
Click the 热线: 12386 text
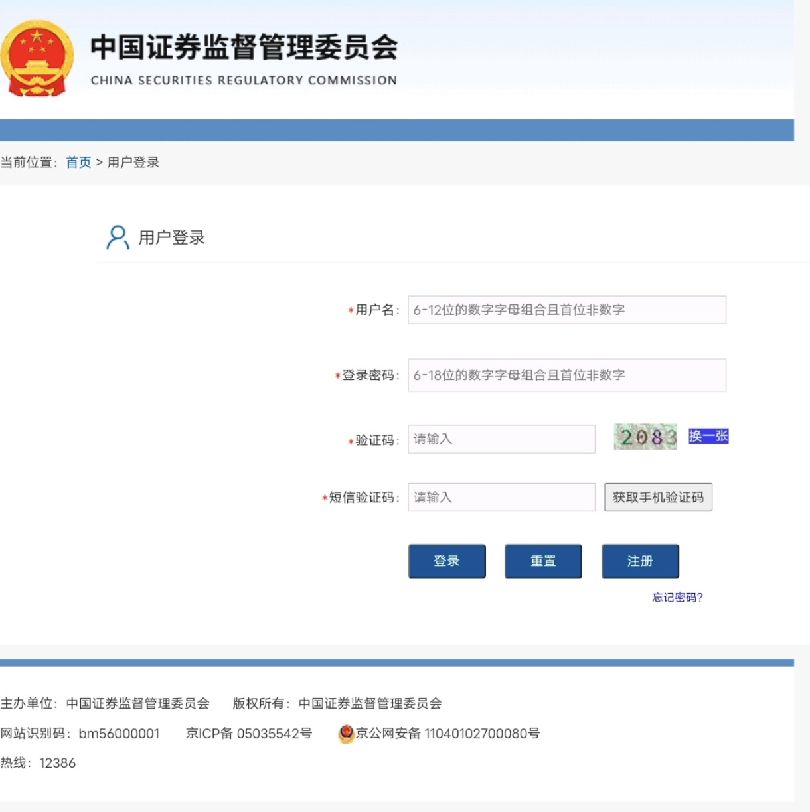[38, 763]
